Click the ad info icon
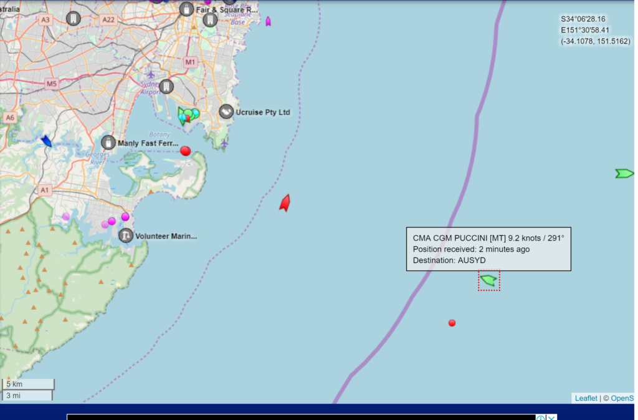 (x=541, y=418)
